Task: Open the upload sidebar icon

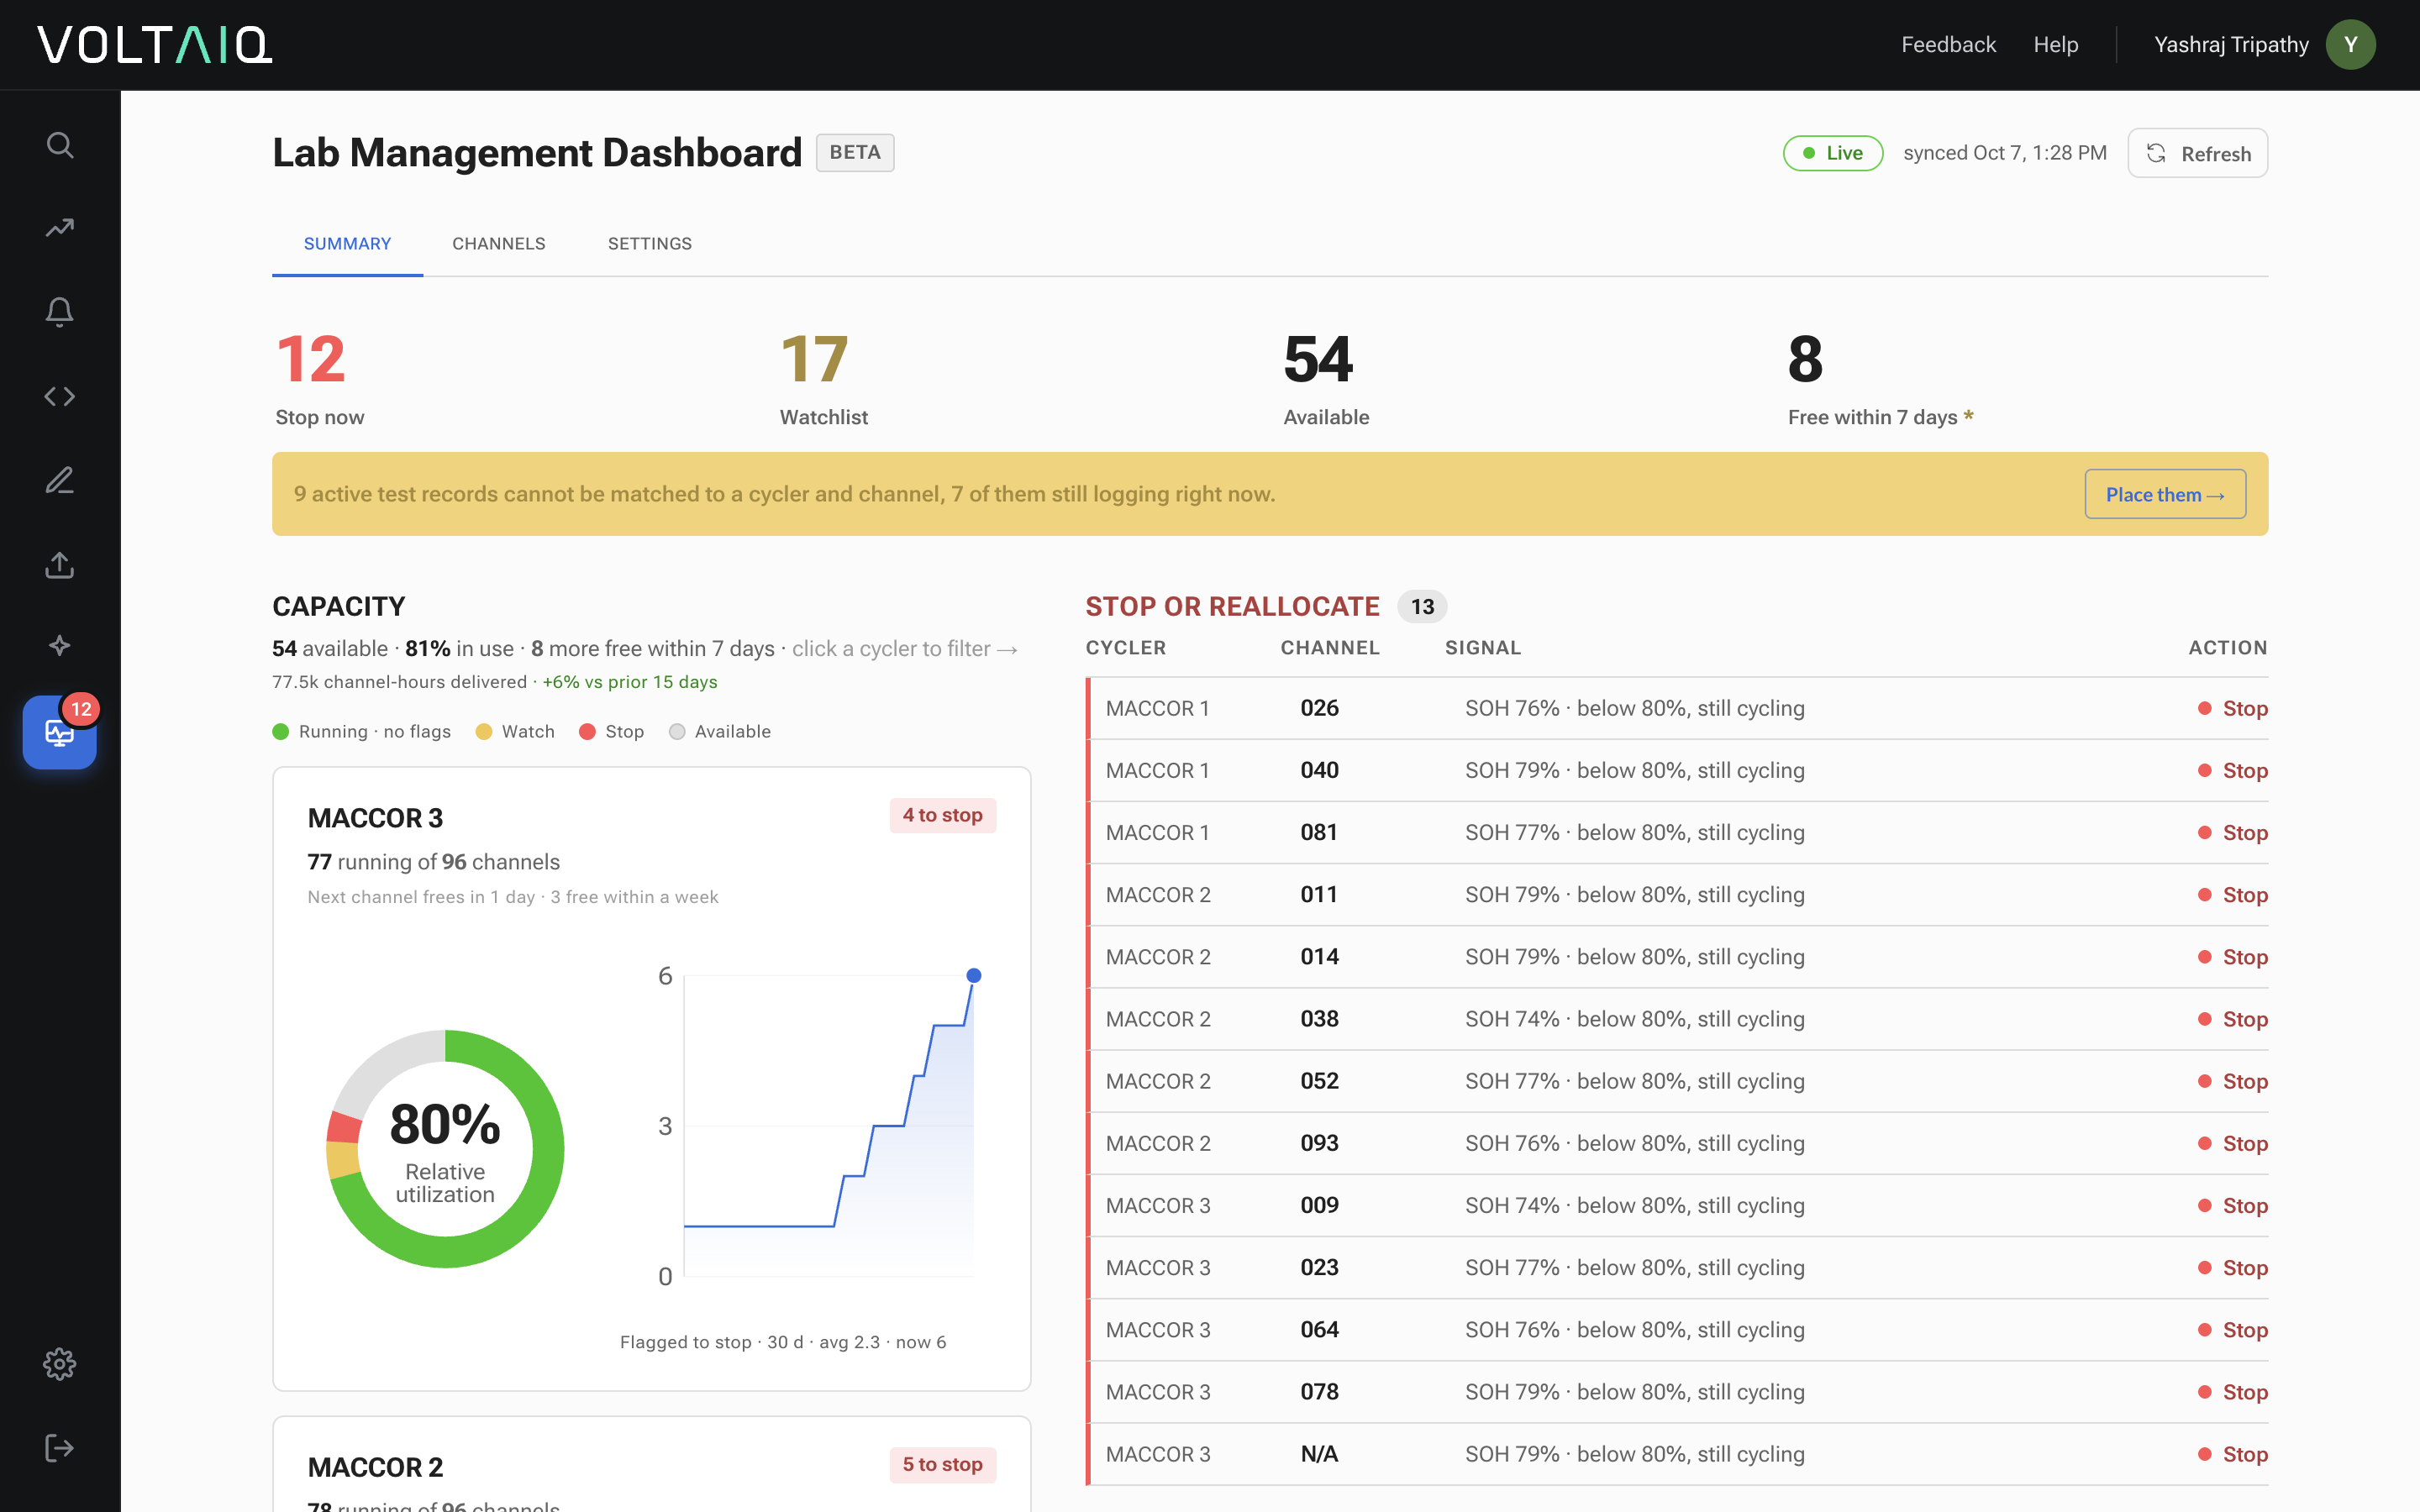Action: coord(60,565)
